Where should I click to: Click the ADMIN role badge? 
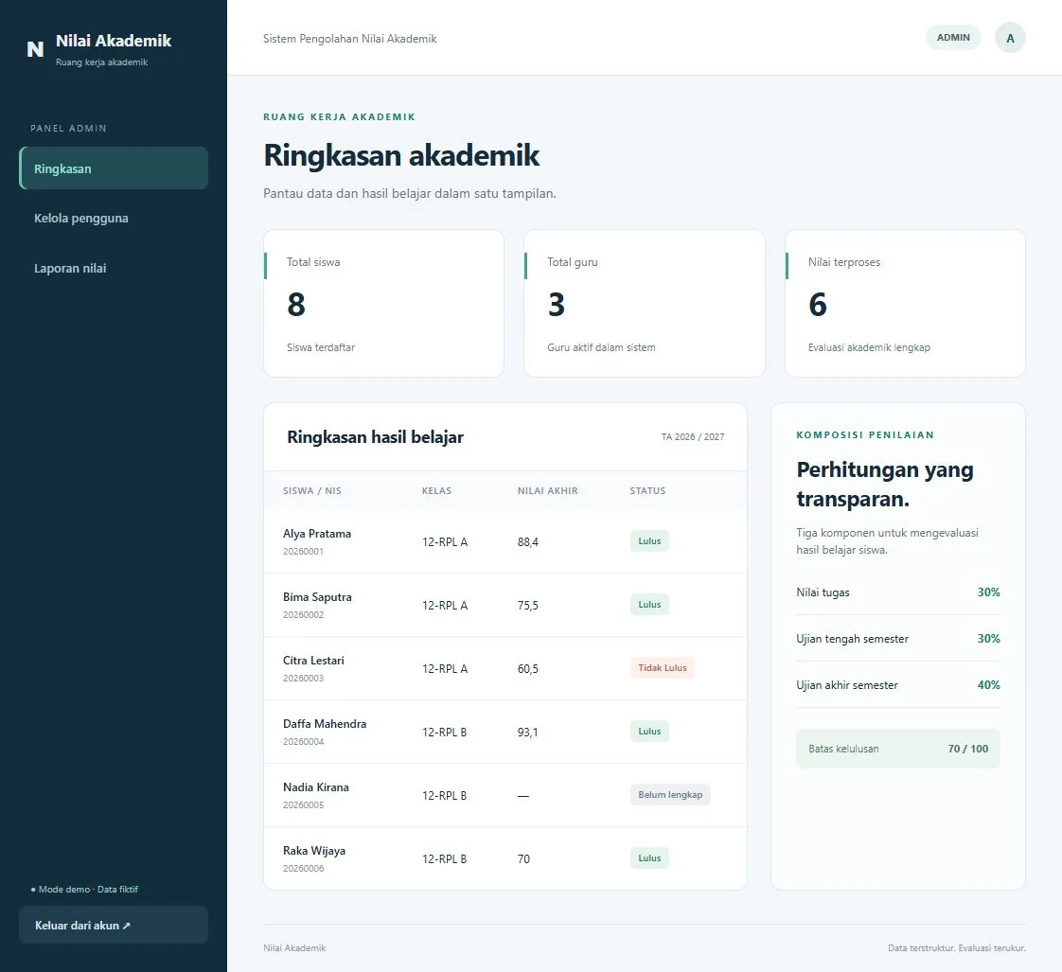pyautogui.click(x=953, y=37)
